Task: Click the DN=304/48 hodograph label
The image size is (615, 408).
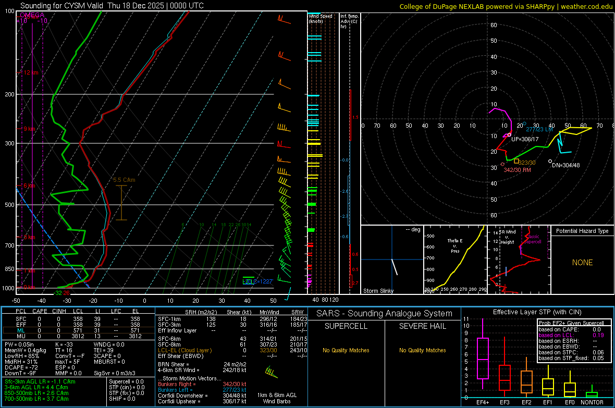Action: 565,165
